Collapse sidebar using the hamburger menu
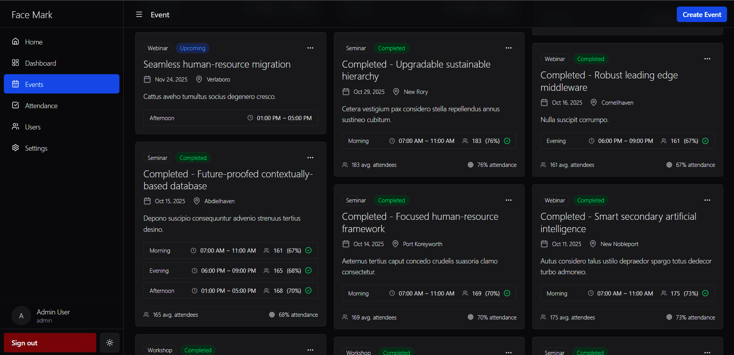Screen dimensions: 734x355 point(139,15)
